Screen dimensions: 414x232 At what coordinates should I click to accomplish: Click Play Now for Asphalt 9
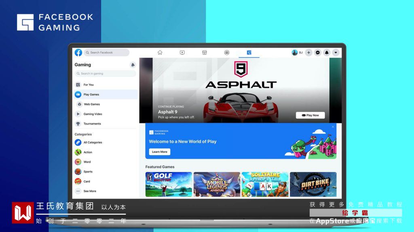310,115
